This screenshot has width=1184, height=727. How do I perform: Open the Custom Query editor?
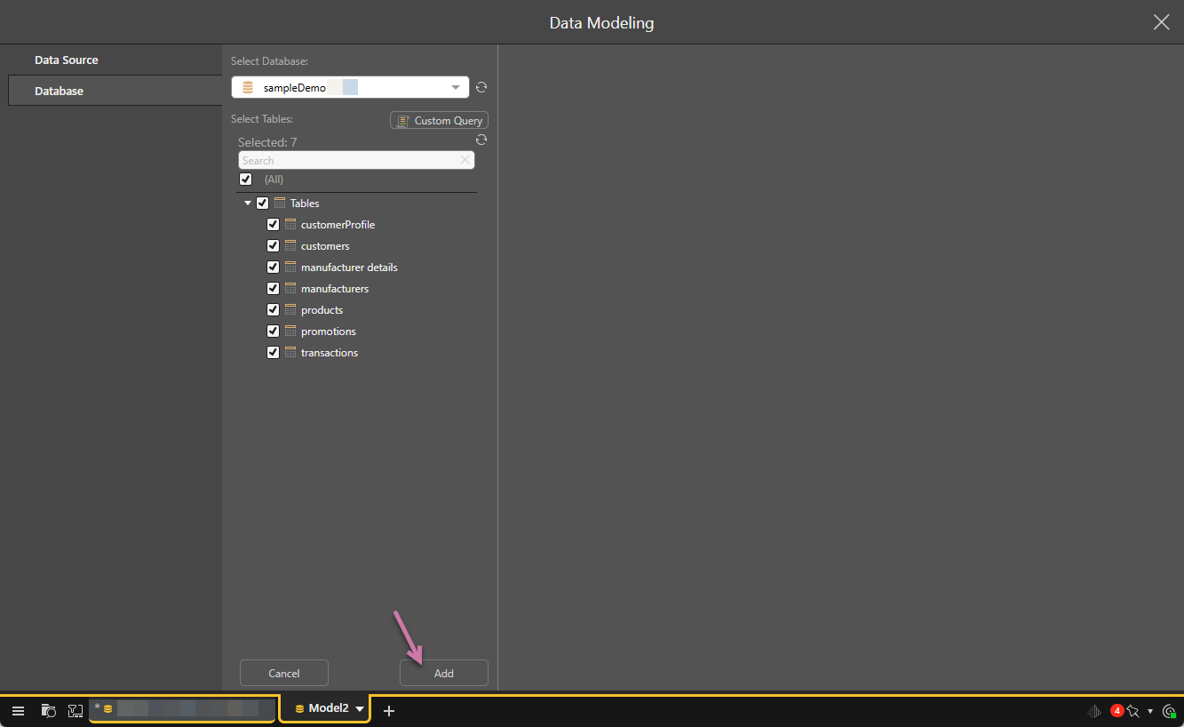coord(439,120)
